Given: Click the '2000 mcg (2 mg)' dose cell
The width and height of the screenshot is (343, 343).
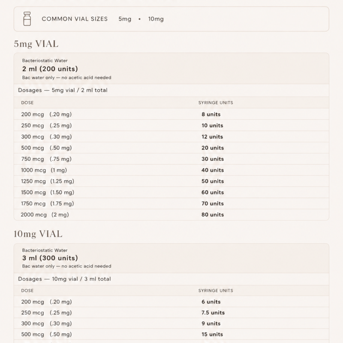Looking at the screenshot, I should tap(45, 215).
